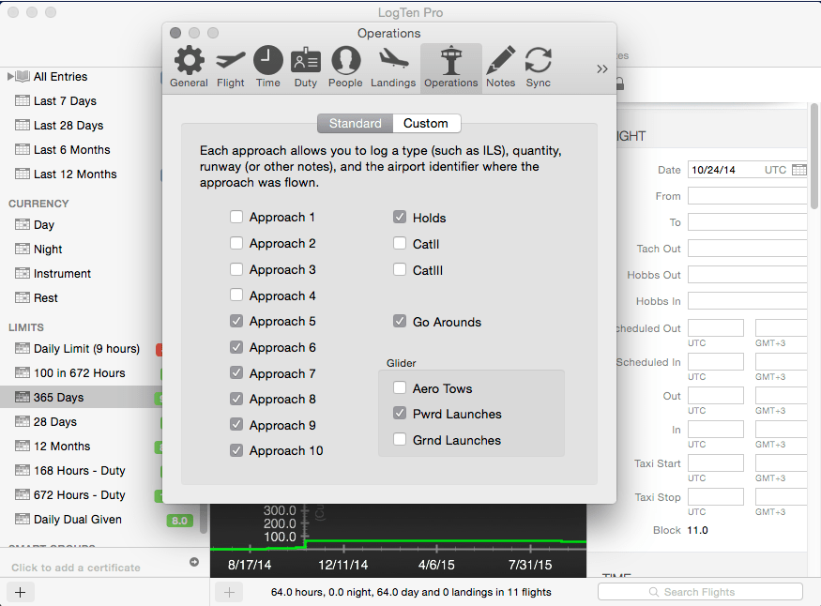Uncheck Approach 7
The height and width of the screenshot is (606, 821).
tap(236, 373)
